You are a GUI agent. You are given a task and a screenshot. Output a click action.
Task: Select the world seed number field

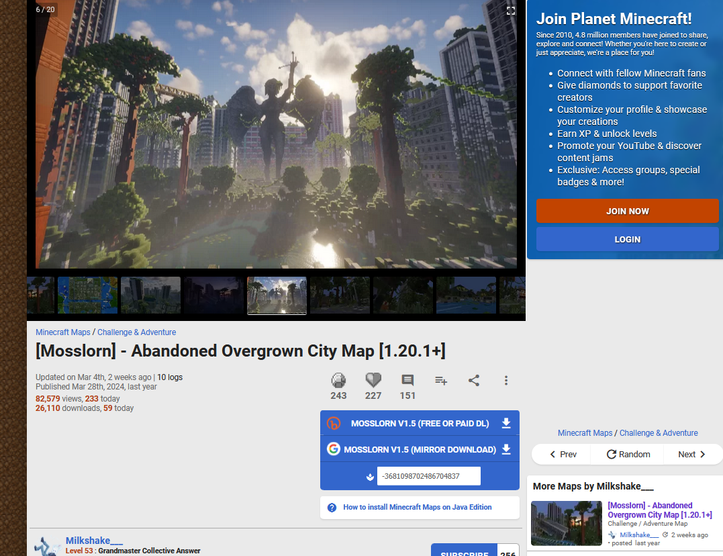click(x=429, y=475)
